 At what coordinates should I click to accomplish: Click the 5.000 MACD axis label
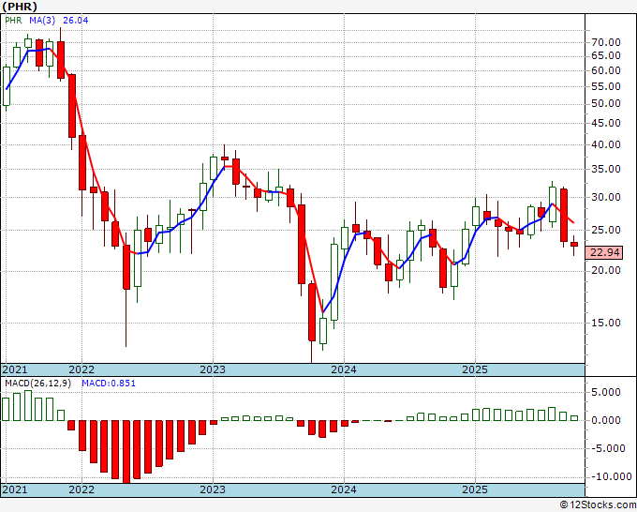pyautogui.click(x=608, y=392)
